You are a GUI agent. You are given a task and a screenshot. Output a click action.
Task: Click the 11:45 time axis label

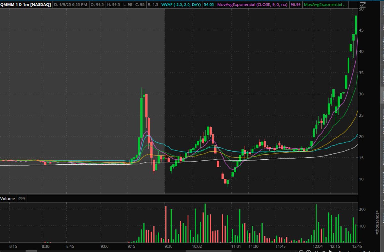click(281, 246)
